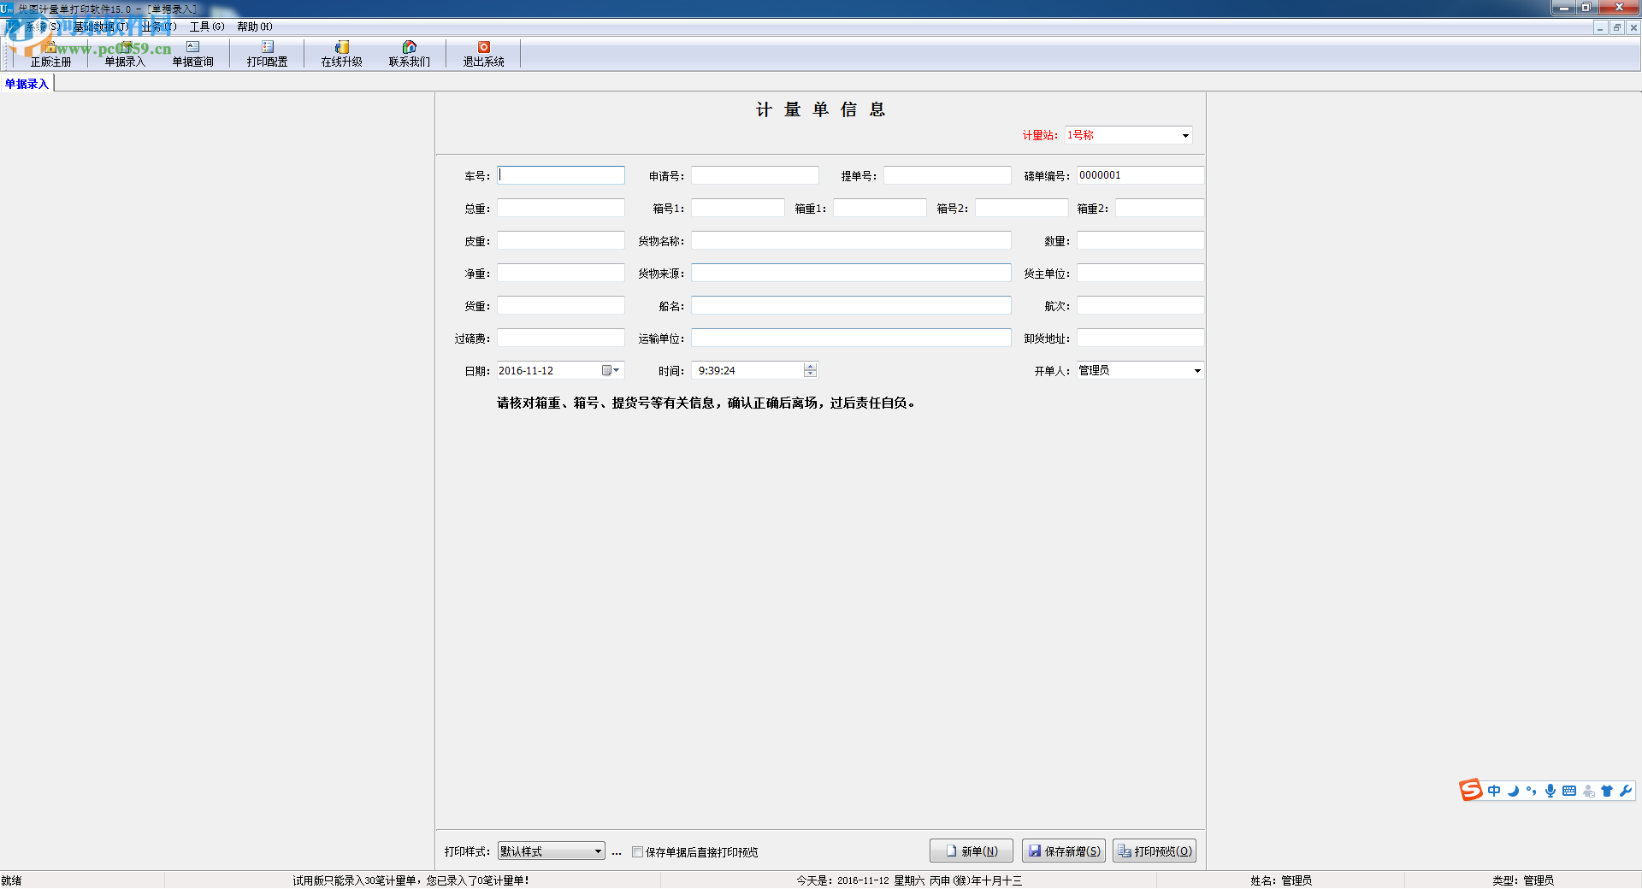
Task: Enable 保存单据后直接打印预览 checkbox
Action: pyautogui.click(x=637, y=852)
